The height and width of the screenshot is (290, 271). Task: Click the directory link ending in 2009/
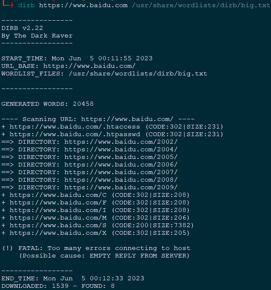coord(121,187)
